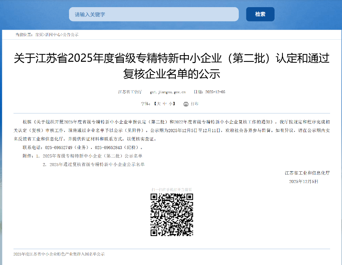This screenshot has height=265, width=342.
Task: Open 新闻中心 in the breadcrumb
Action: (x=53, y=35)
